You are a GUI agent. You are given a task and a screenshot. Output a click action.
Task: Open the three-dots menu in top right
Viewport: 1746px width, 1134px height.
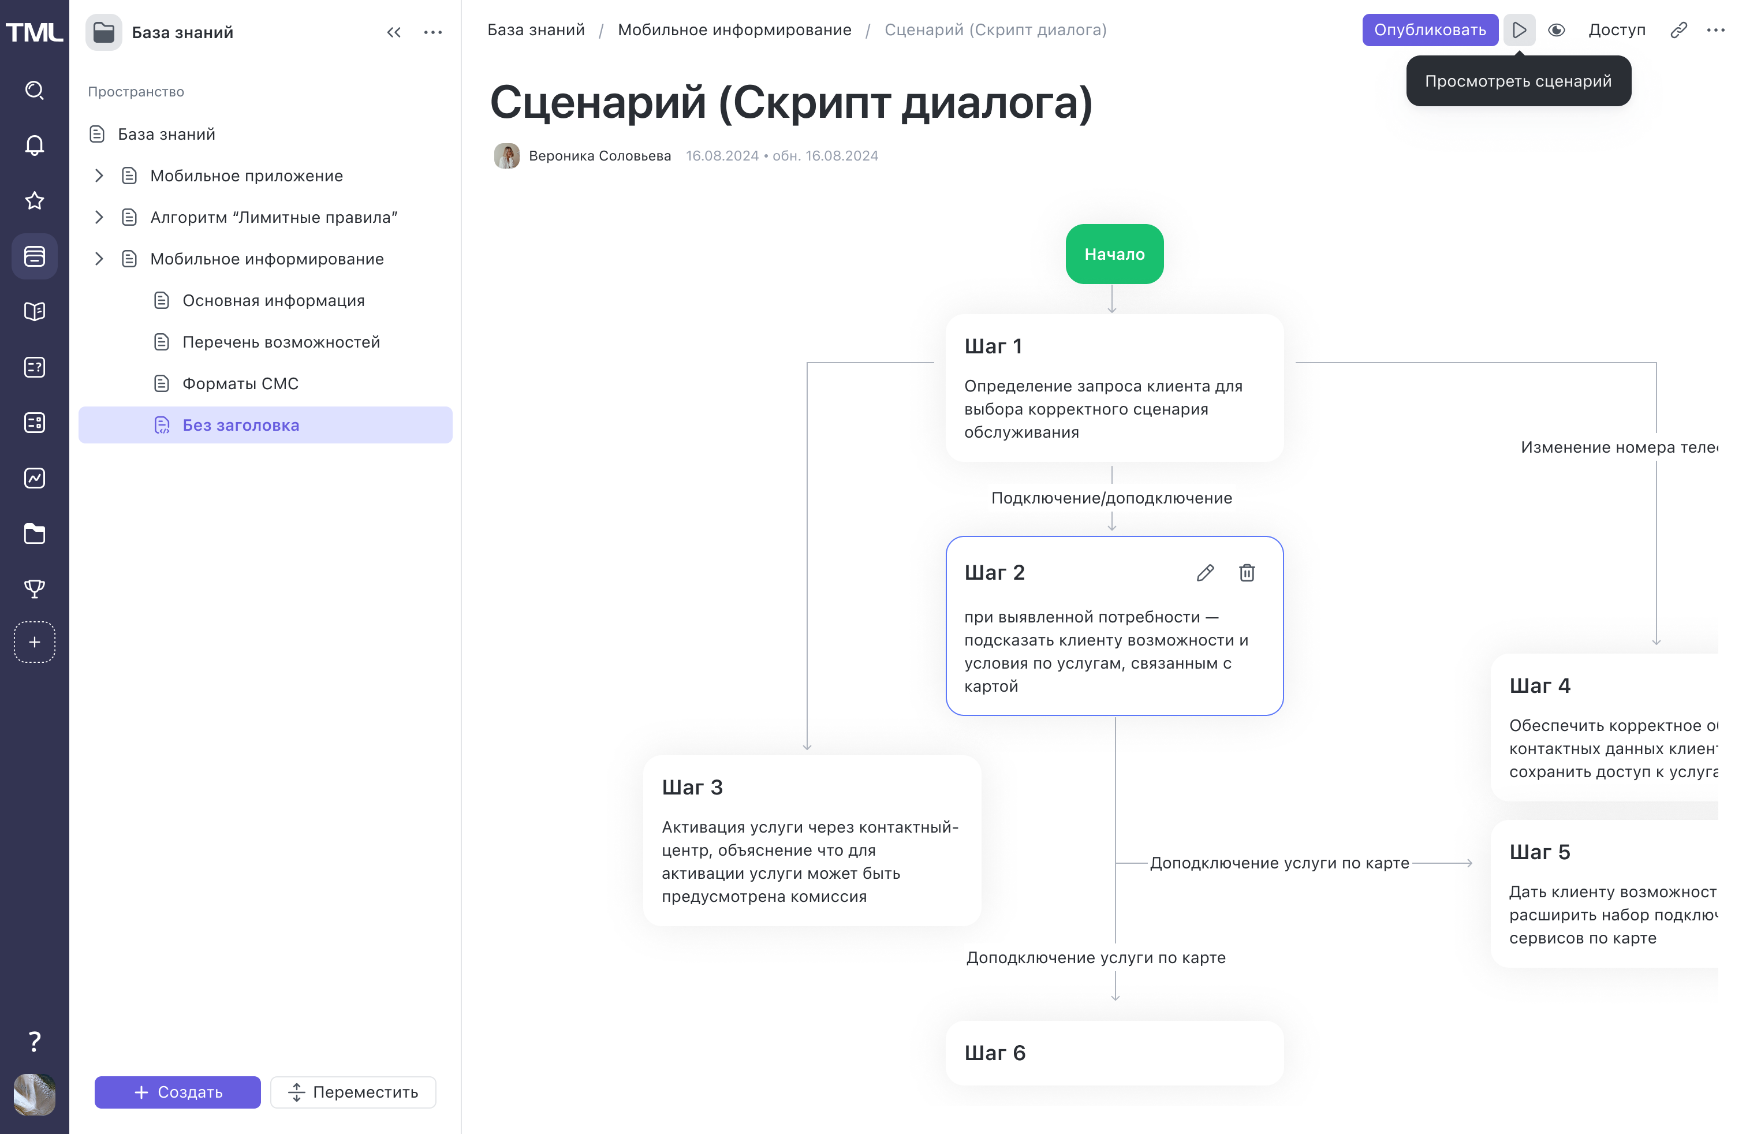tap(1715, 30)
